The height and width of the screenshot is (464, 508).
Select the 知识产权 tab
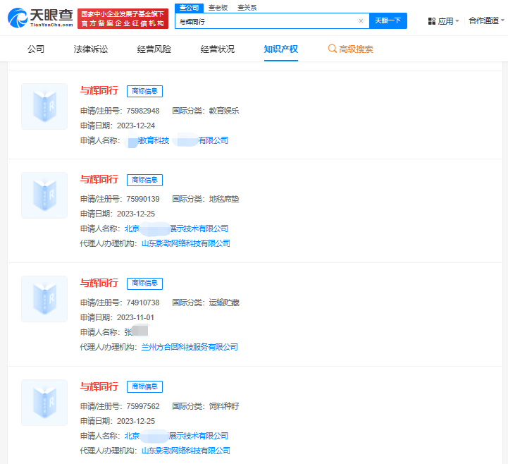click(x=281, y=49)
